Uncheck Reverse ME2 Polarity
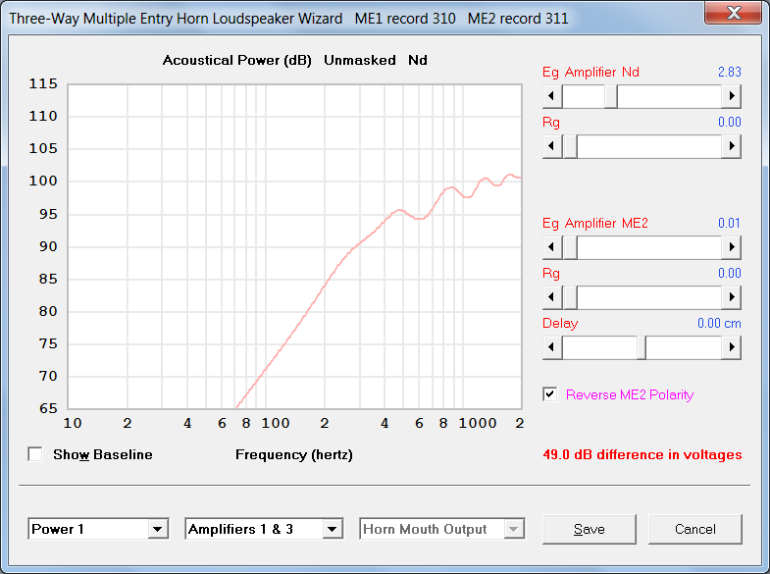 coord(550,394)
